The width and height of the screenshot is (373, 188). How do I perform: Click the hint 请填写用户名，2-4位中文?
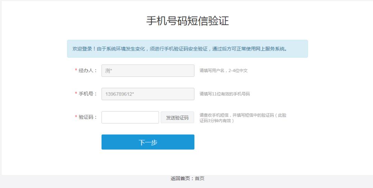[x=223, y=71]
